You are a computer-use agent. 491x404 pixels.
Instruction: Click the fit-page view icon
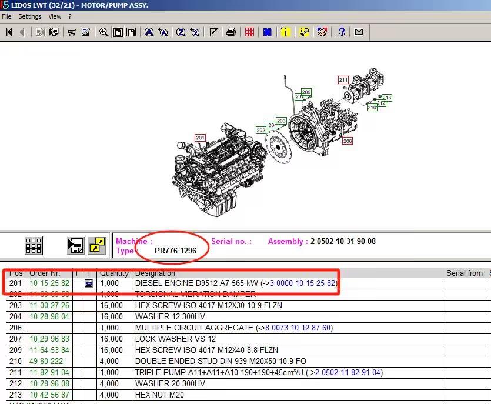click(118, 32)
